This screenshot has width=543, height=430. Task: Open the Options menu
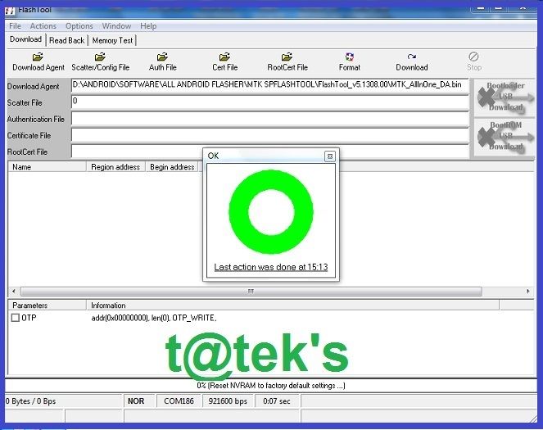(79, 26)
